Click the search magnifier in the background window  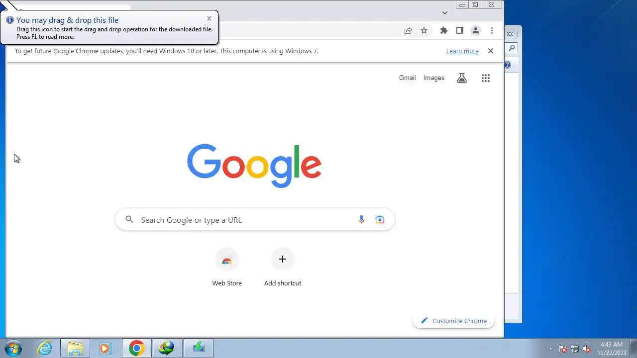point(512,48)
